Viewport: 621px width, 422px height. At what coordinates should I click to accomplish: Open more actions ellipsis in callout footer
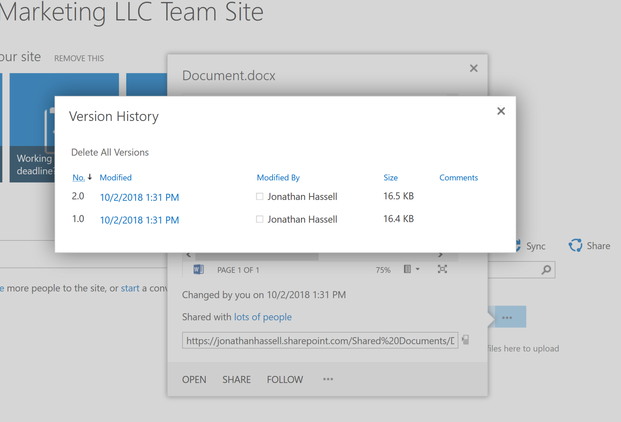[x=328, y=379]
